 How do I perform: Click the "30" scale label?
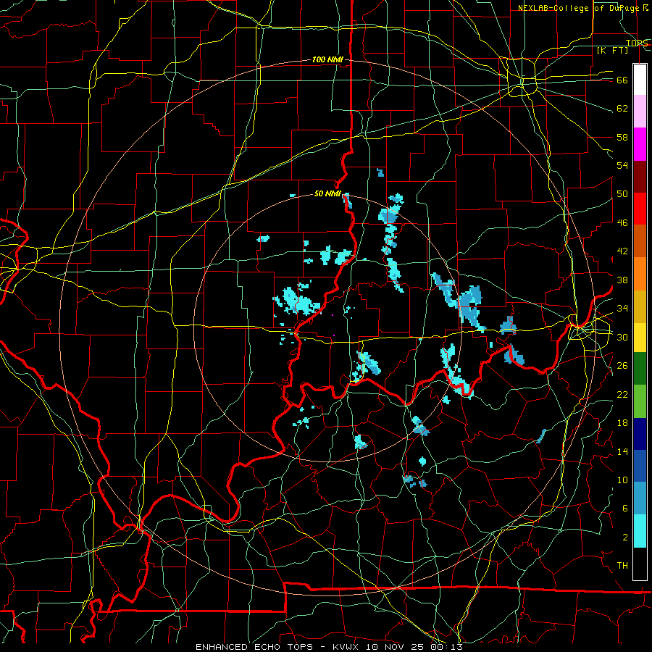tap(622, 337)
